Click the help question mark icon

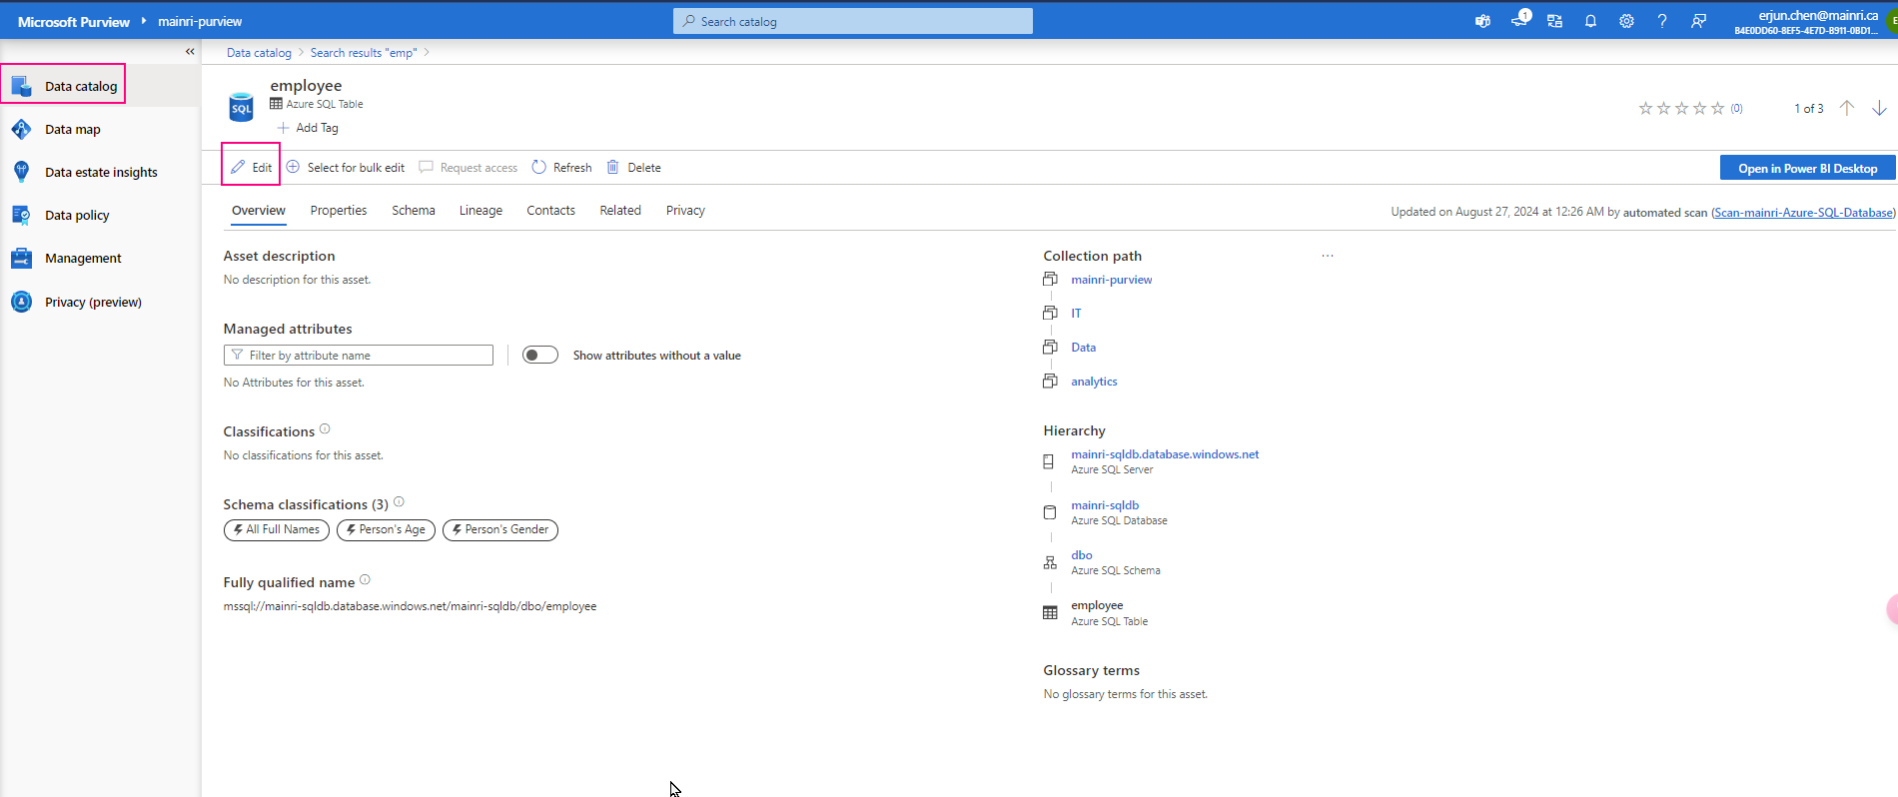pyautogui.click(x=1662, y=21)
